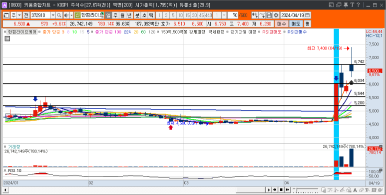Open the stock code search magnifier

[x=59, y=15]
